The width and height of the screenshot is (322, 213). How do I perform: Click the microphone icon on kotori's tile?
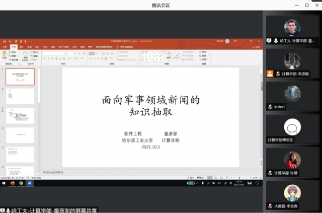coord(270,107)
